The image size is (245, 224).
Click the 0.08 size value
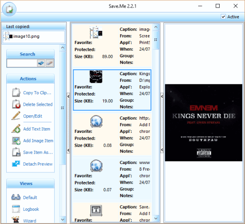pos(107,145)
